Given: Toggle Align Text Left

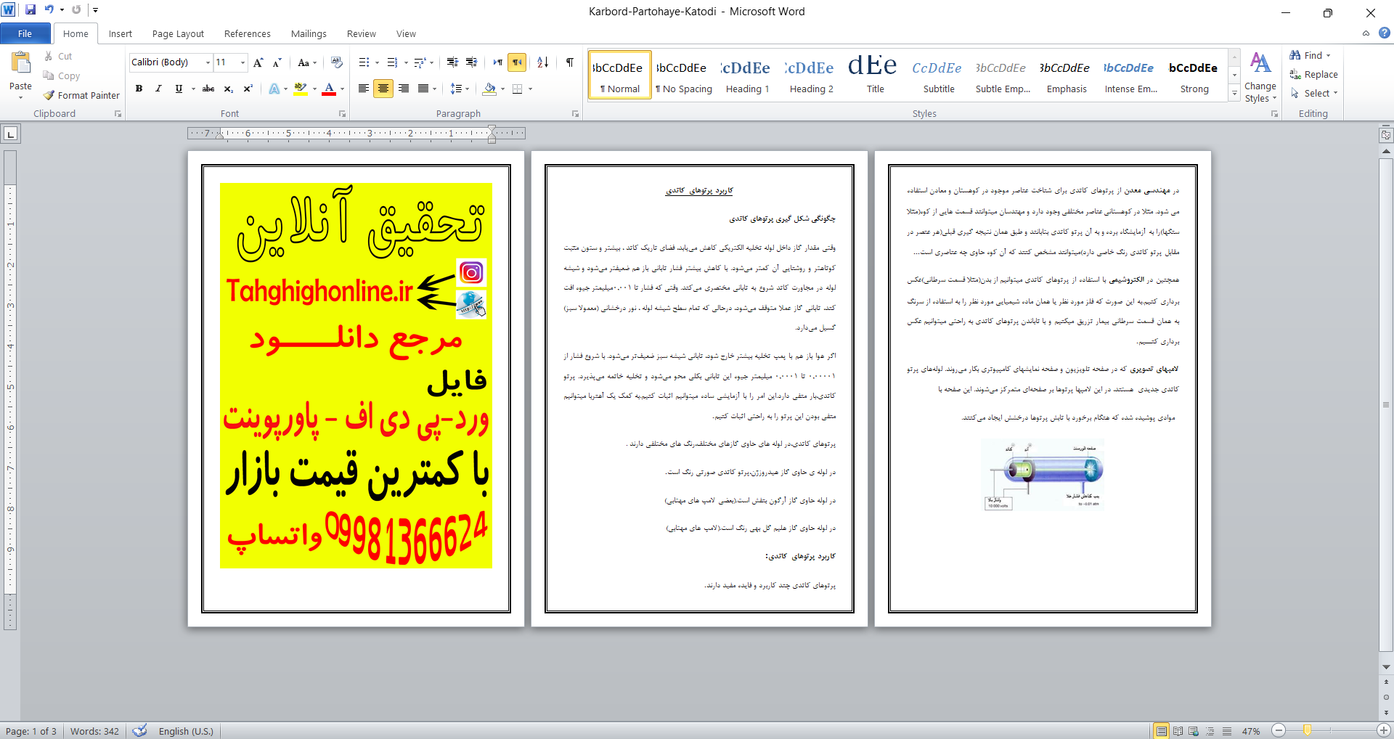Looking at the screenshot, I should (x=364, y=89).
